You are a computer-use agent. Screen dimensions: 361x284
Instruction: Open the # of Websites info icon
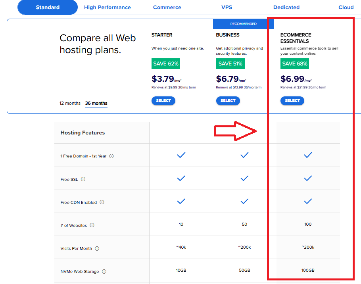pyautogui.click(x=92, y=225)
